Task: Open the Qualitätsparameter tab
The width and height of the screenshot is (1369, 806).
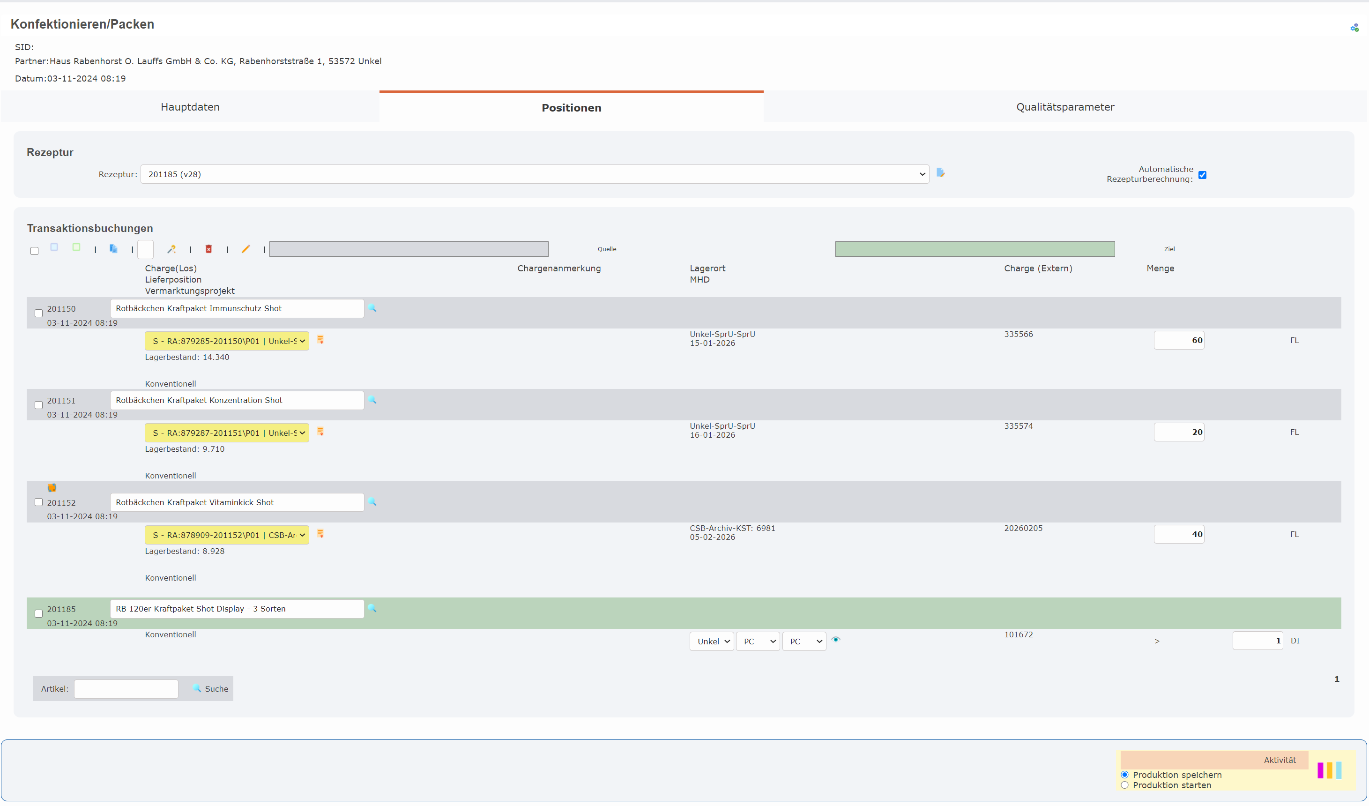Action: pos(1065,107)
